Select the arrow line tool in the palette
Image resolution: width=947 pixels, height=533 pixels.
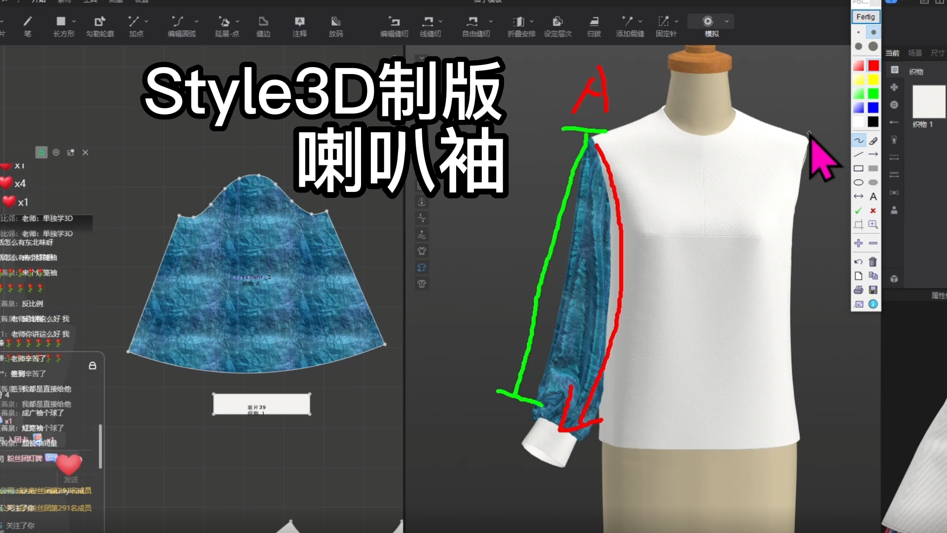(873, 154)
